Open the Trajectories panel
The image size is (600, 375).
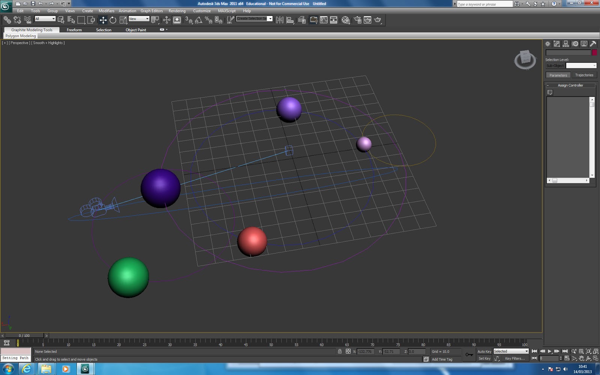585,75
